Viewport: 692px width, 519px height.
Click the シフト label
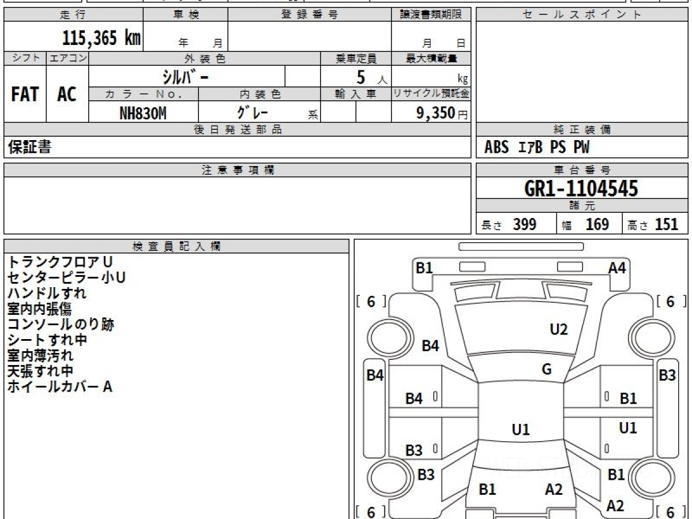25,58
